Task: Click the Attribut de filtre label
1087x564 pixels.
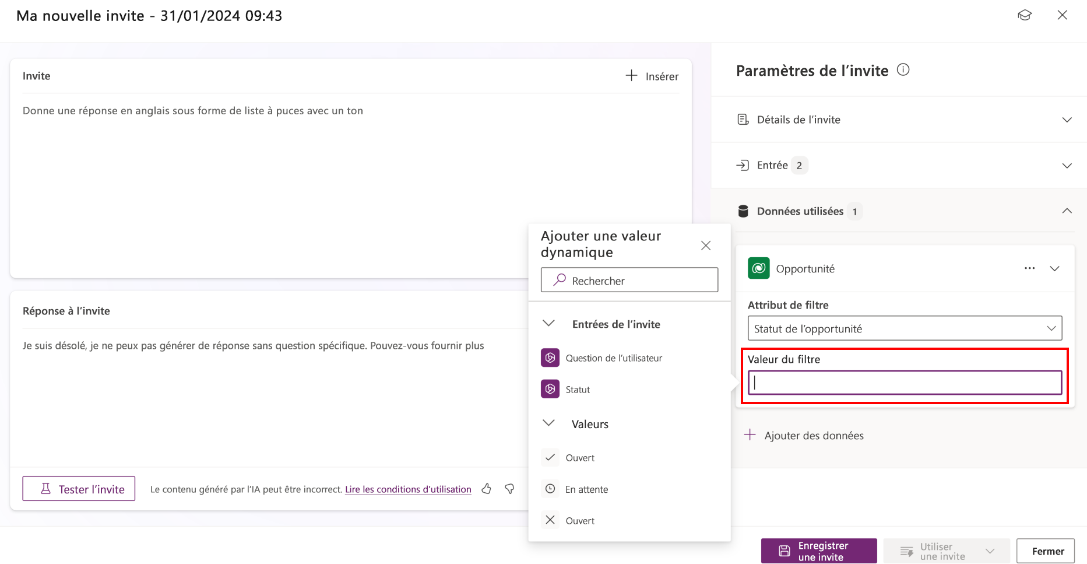Action: (788, 305)
